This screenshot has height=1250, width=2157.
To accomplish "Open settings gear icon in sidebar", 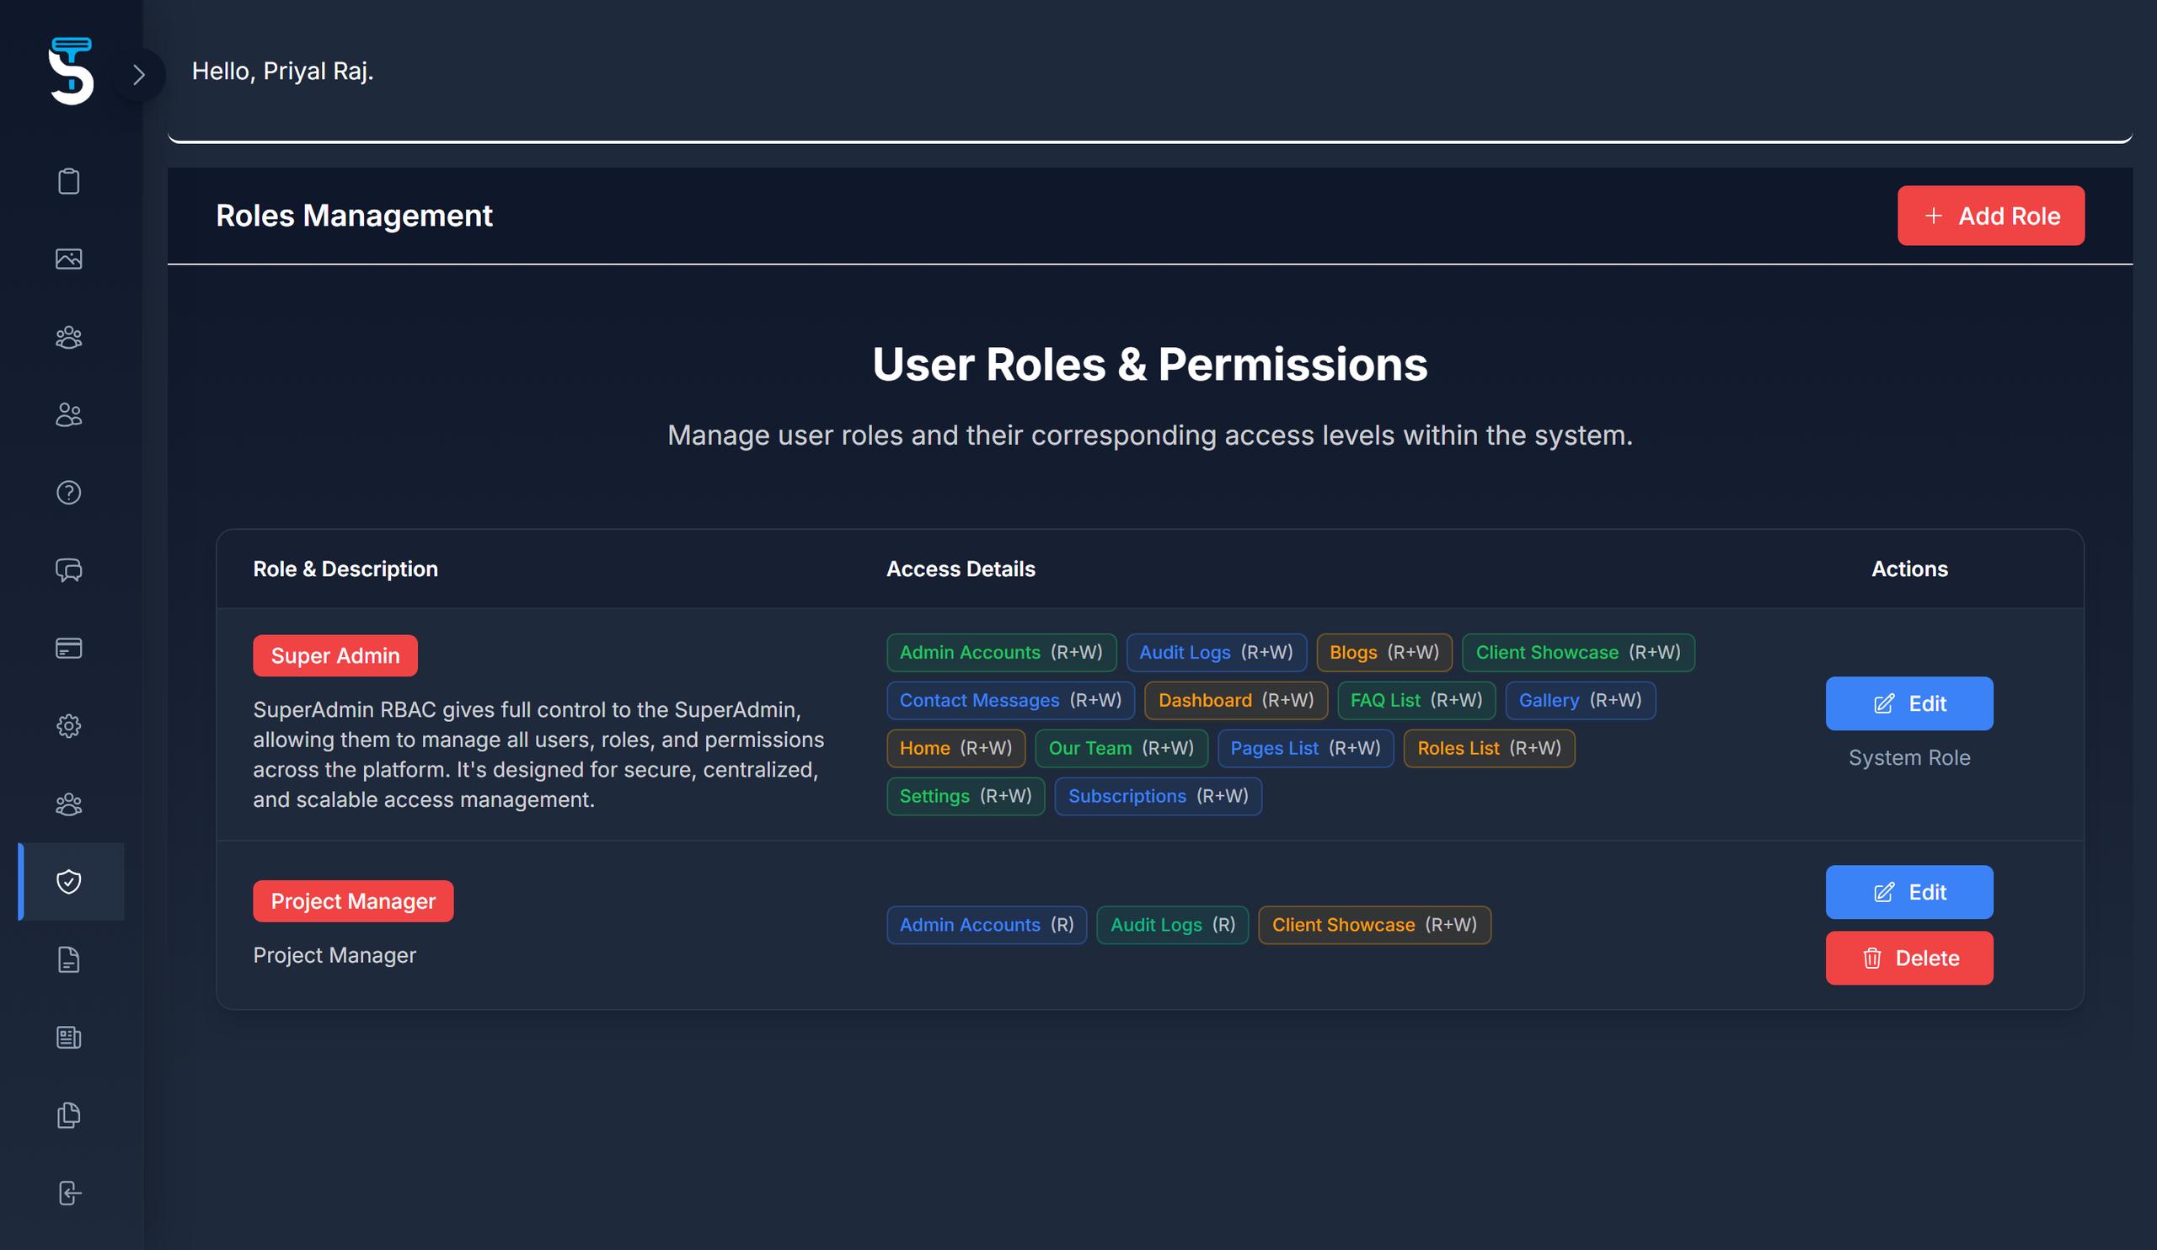I will (68, 726).
